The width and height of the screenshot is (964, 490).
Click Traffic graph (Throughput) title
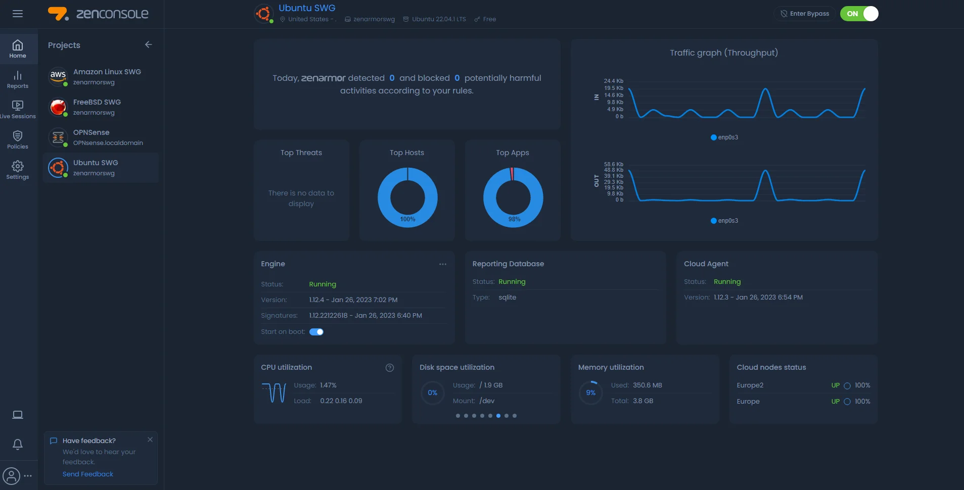(724, 53)
